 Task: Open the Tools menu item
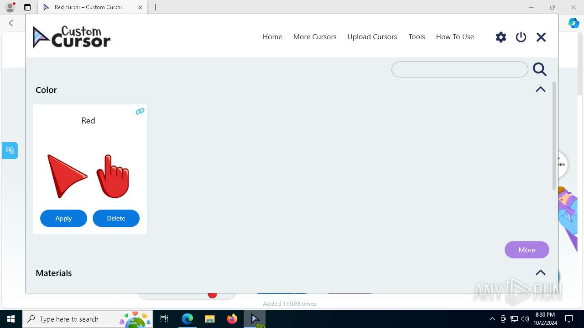pos(417,36)
